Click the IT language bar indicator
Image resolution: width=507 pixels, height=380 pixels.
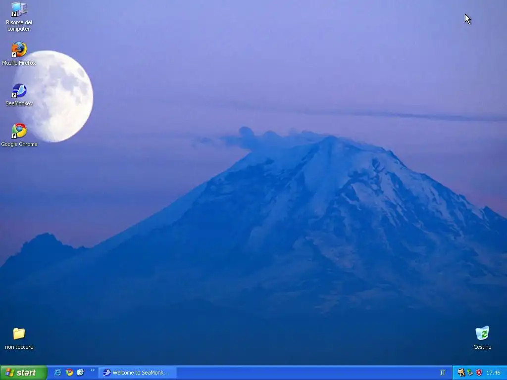point(442,373)
